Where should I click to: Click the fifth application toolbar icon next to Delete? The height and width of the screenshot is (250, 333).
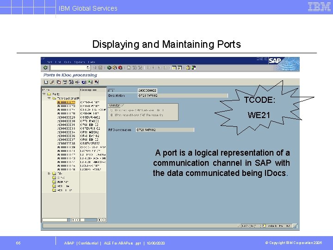point(71,82)
